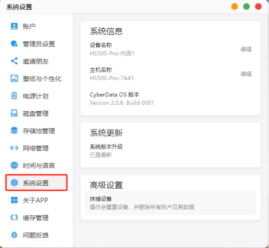Viewport: 269px width, 248px height.
Task: Switch to 时间与语言 menu entry
Action: click(37, 165)
